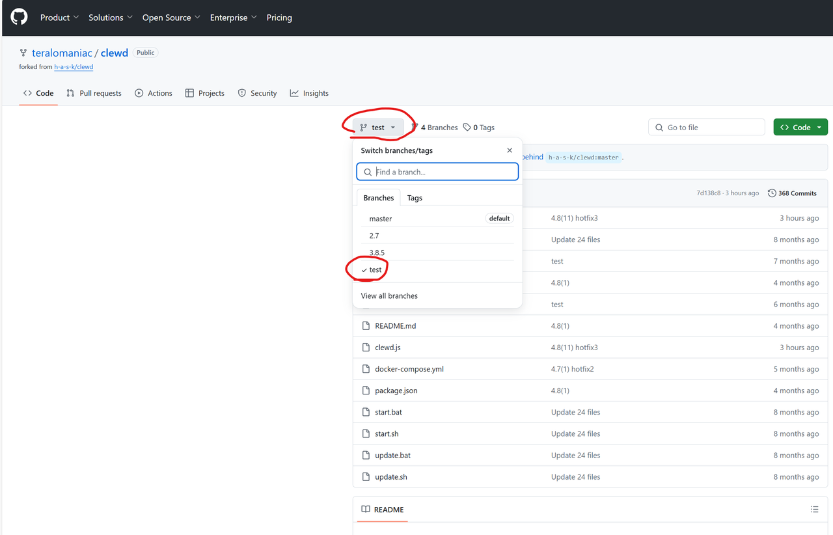Toggle the test branch selector dropdown
The image size is (833, 535).
378,128
